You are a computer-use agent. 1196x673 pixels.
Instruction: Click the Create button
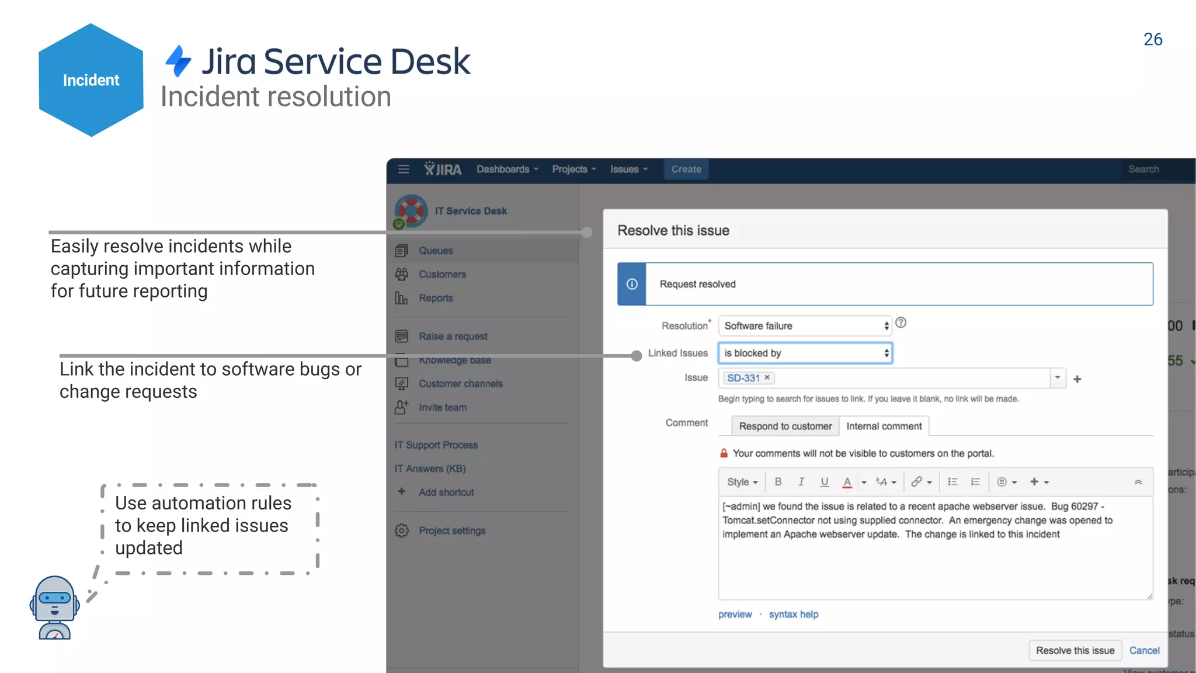click(686, 169)
